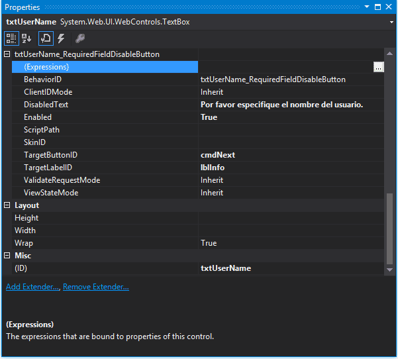This screenshot has width=398, height=359.
Task: Click the txtUserName_RequiredFieldDisableButton group header text
Action: coord(87,54)
